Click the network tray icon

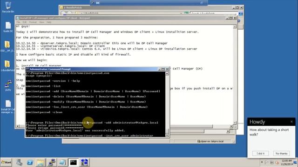tap(272, 162)
